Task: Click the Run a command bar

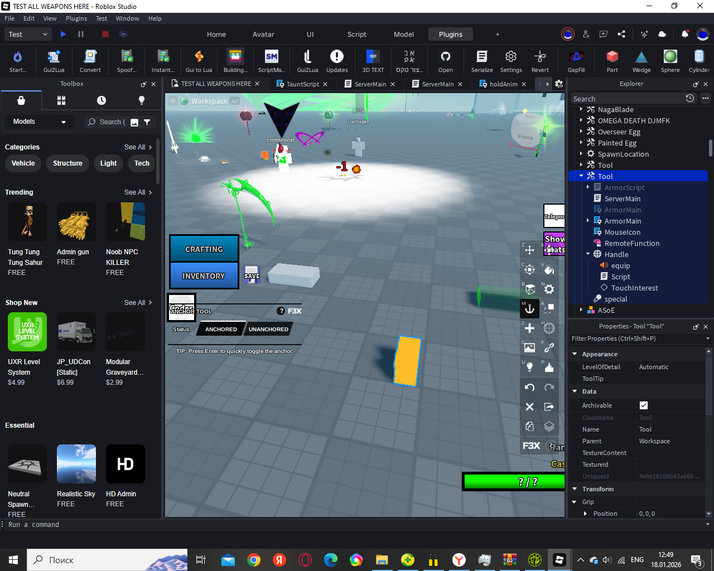Action: [357, 525]
